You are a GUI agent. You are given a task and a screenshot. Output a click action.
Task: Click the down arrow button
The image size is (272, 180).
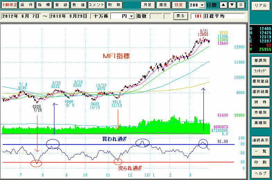click(232, 5)
